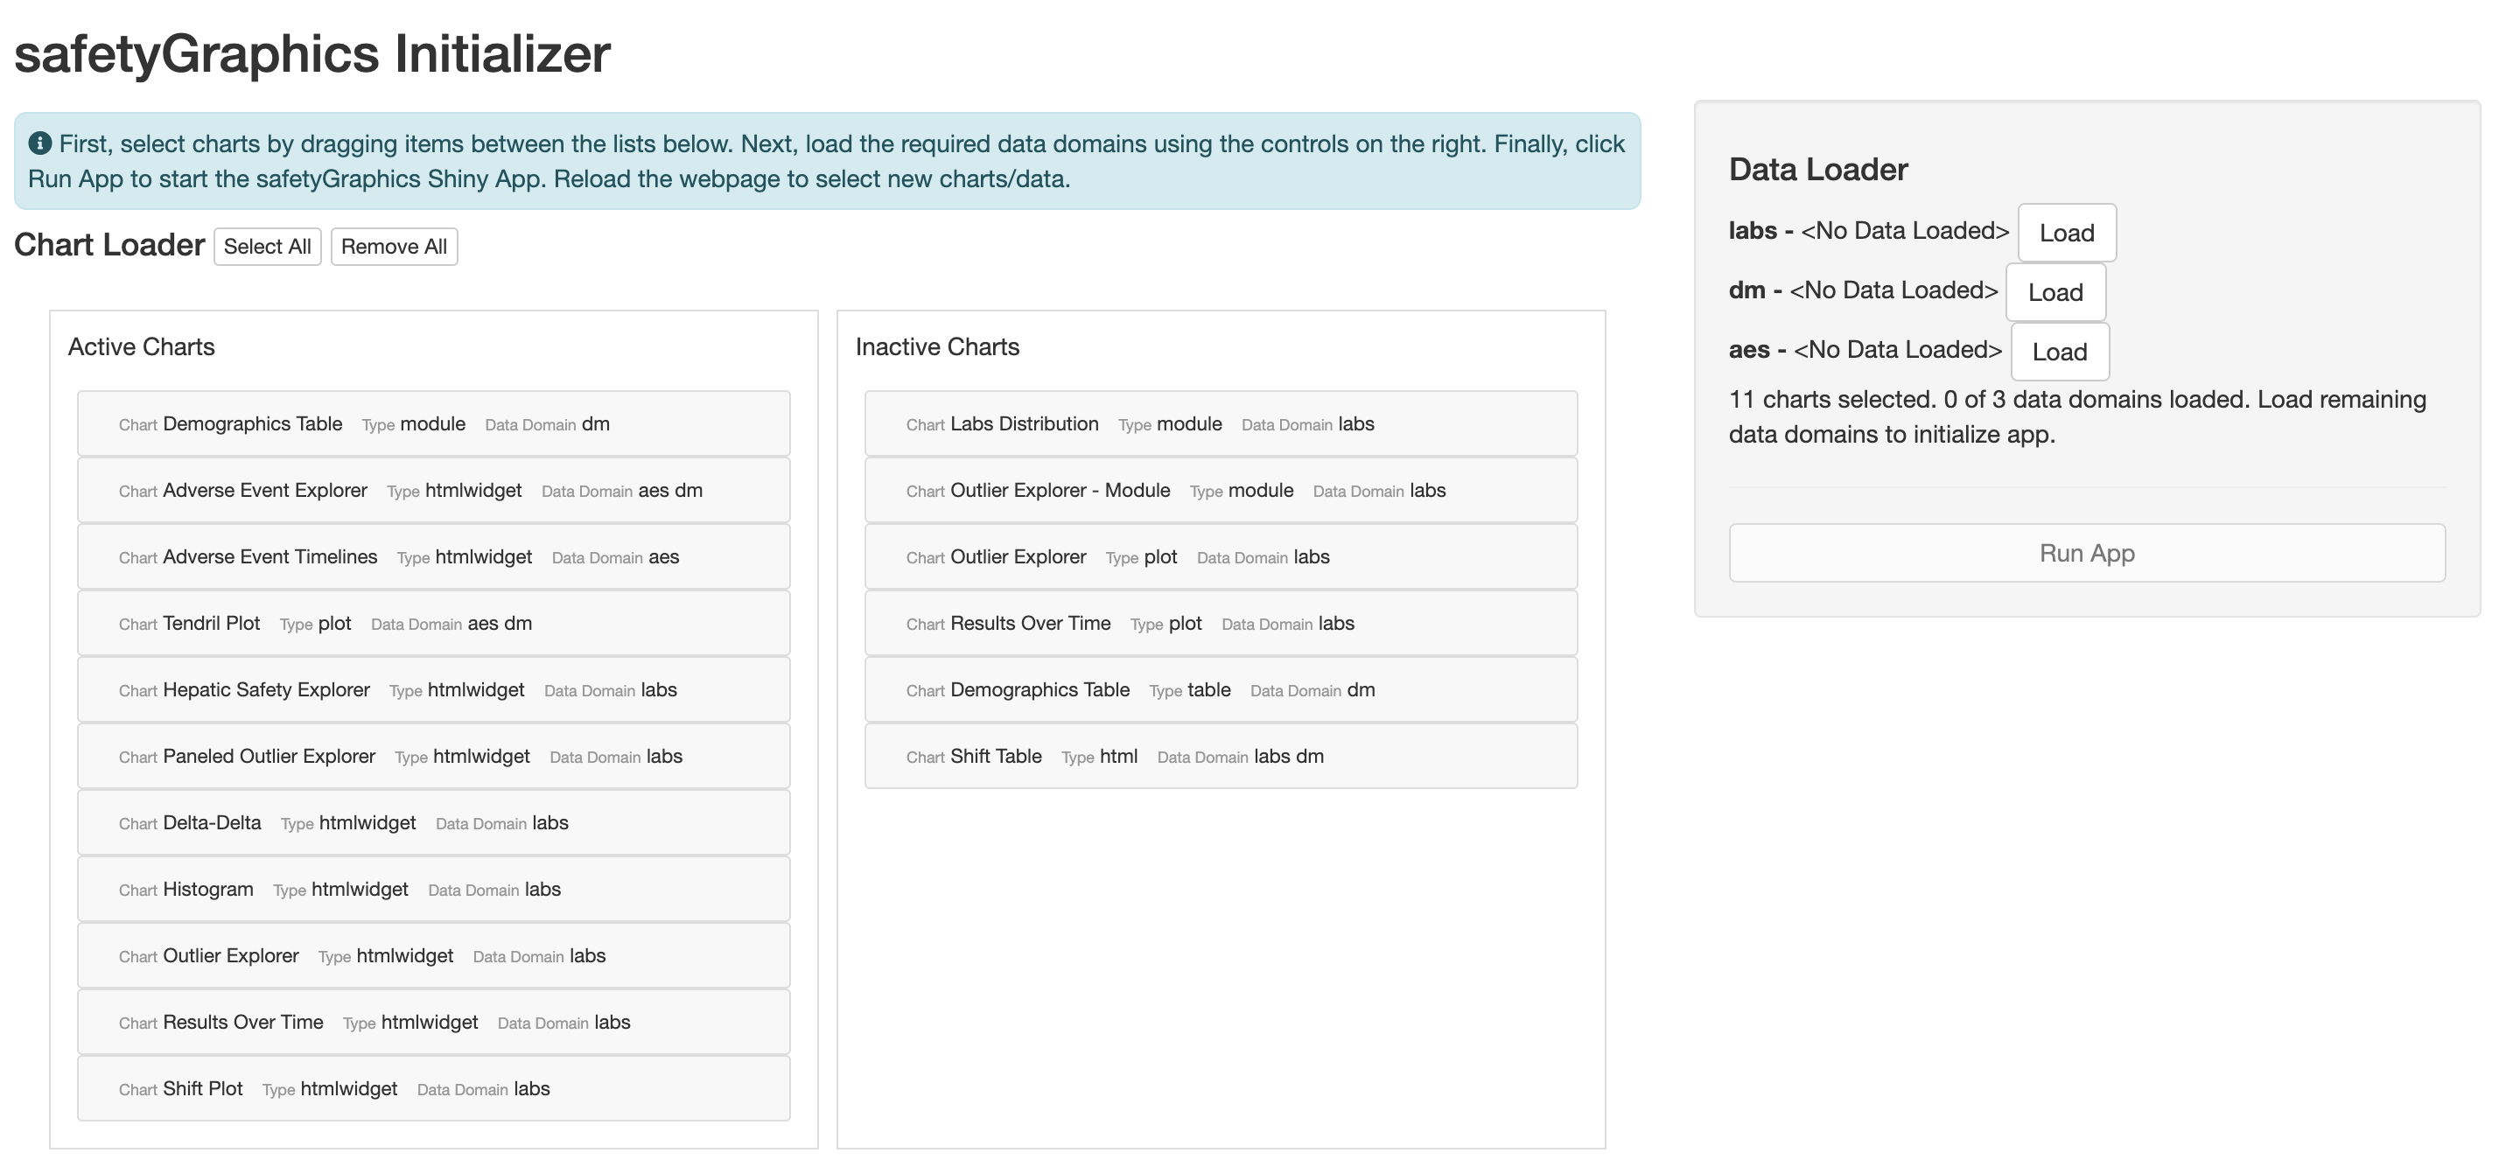Click the Inactive Charts heading
This screenshot has height=1174, width=2499.
coord(937,346)
